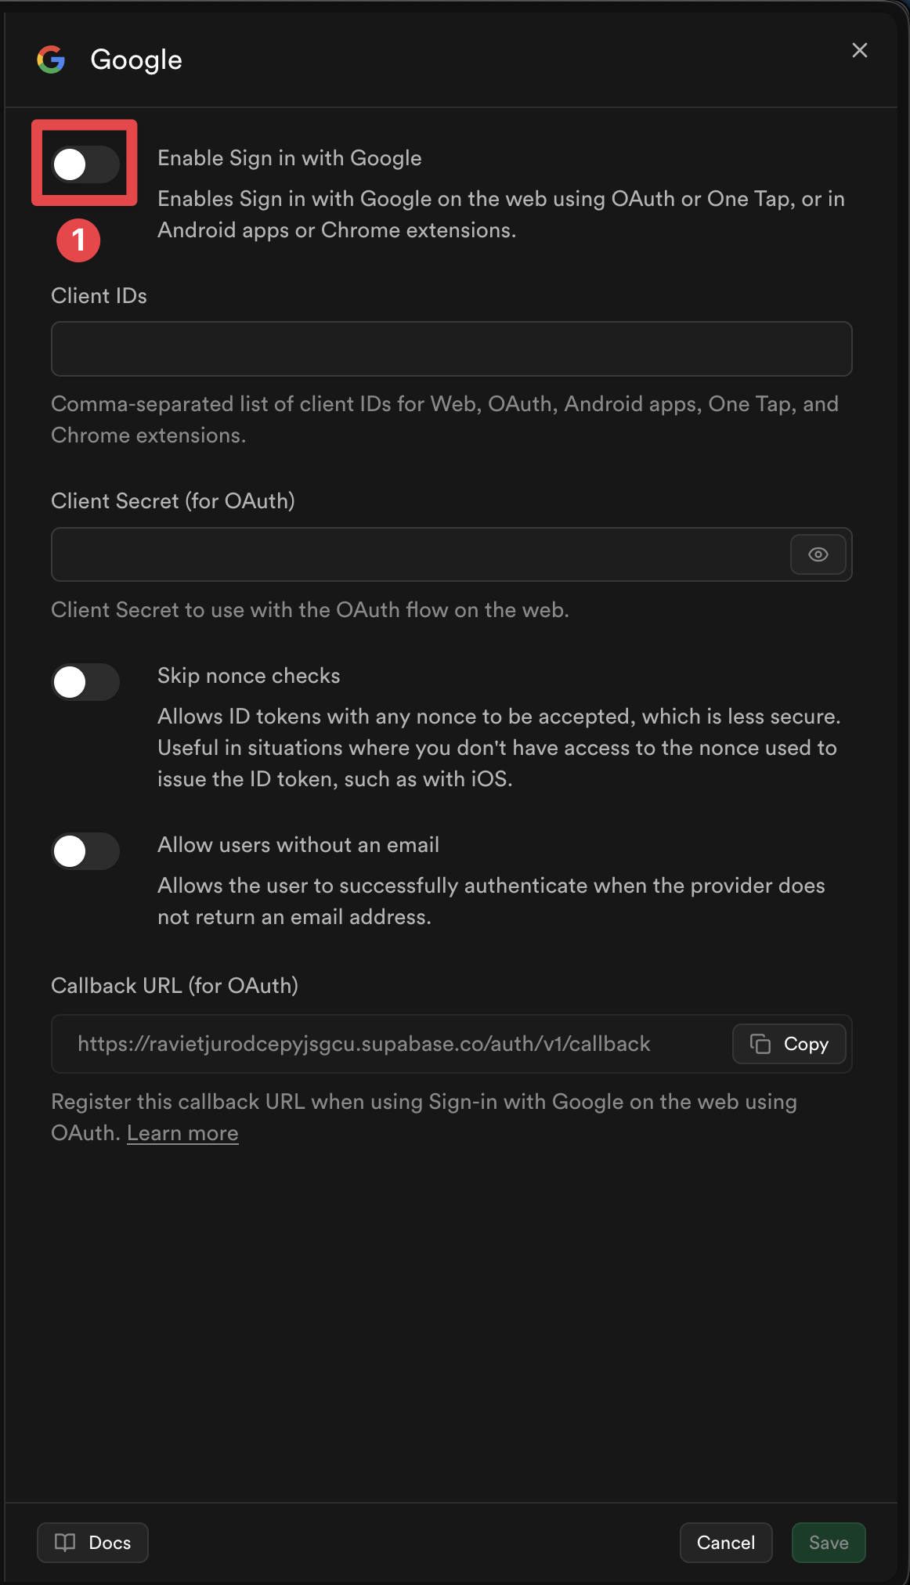Click the open-book icon on the Docs button

coord(65,1542)
